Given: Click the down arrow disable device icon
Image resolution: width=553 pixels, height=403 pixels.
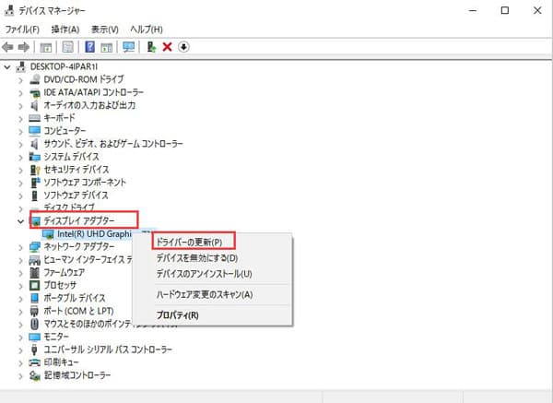Looking at the screenshot, I should pos(183,47).
